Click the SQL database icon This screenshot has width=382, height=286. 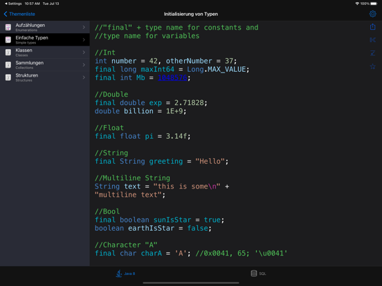pos(253,274)
